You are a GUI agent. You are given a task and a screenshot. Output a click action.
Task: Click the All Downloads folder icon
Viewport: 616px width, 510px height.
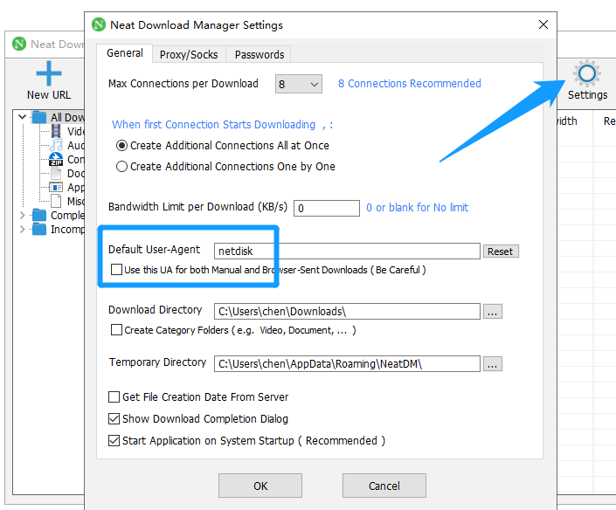click(39, 117)
